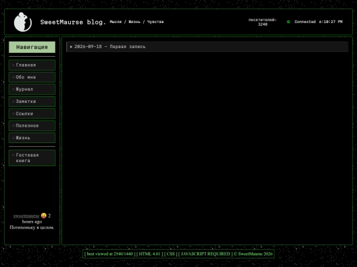Click the посетителей: 3240 counter
The image size is (357, 267).
(262, 22)
